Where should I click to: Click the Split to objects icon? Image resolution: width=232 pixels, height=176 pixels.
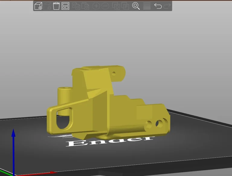pos(116,6)
